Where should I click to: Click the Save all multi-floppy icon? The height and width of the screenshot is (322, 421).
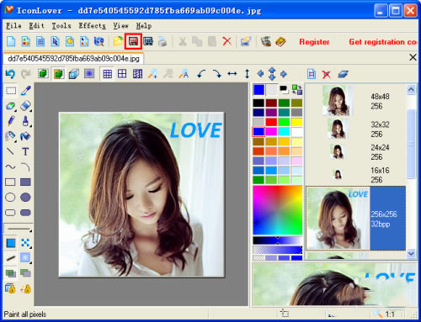[148, 41]
